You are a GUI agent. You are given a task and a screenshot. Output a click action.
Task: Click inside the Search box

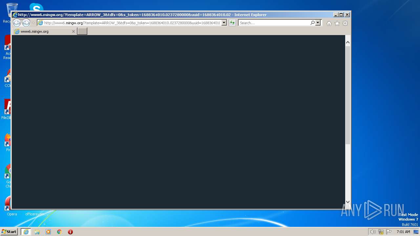[x=274, y=23]
